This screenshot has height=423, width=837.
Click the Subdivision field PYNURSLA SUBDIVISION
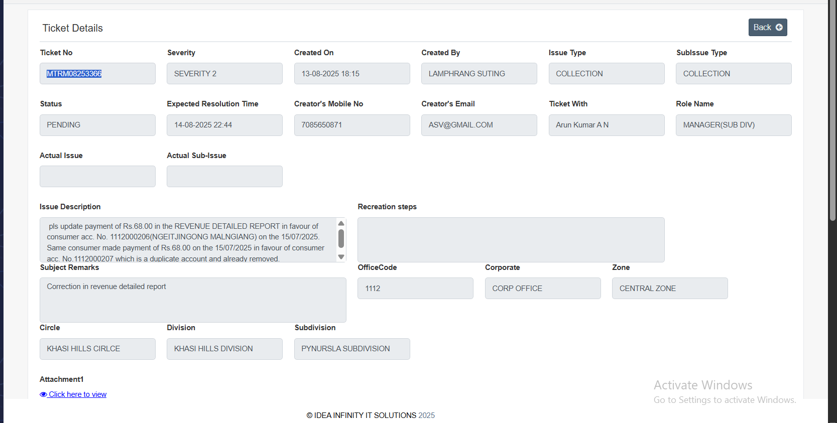(x=352, y=349)
